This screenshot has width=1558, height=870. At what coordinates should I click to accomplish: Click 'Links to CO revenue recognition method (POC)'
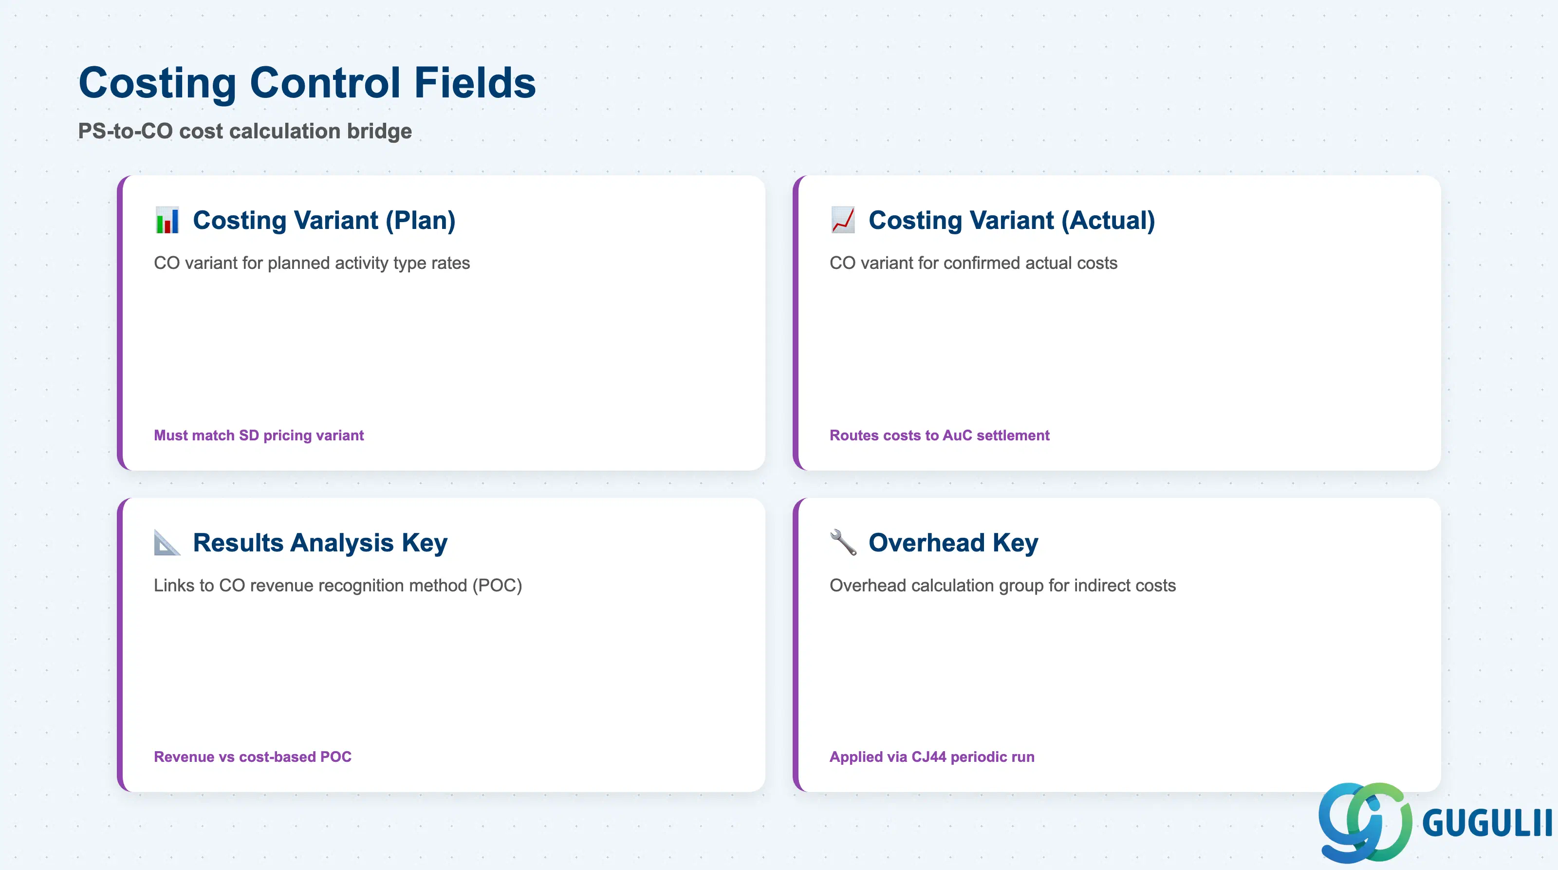(337, 586)
